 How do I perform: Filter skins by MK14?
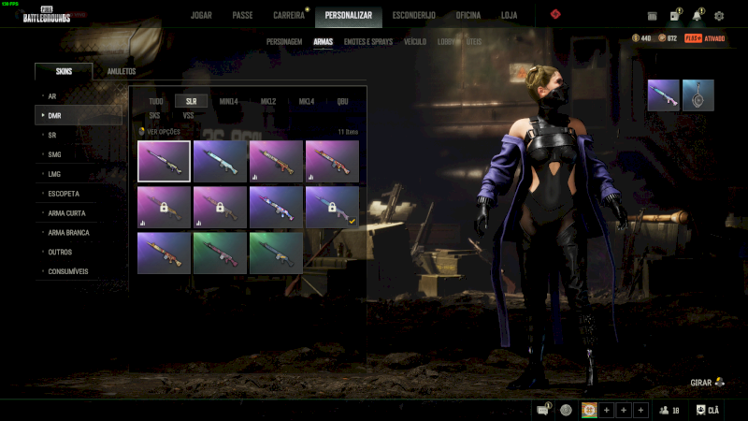point(307,101)
